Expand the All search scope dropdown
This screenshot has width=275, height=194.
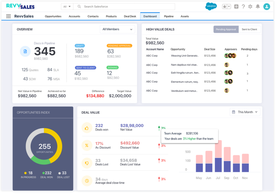pos(67,6)
